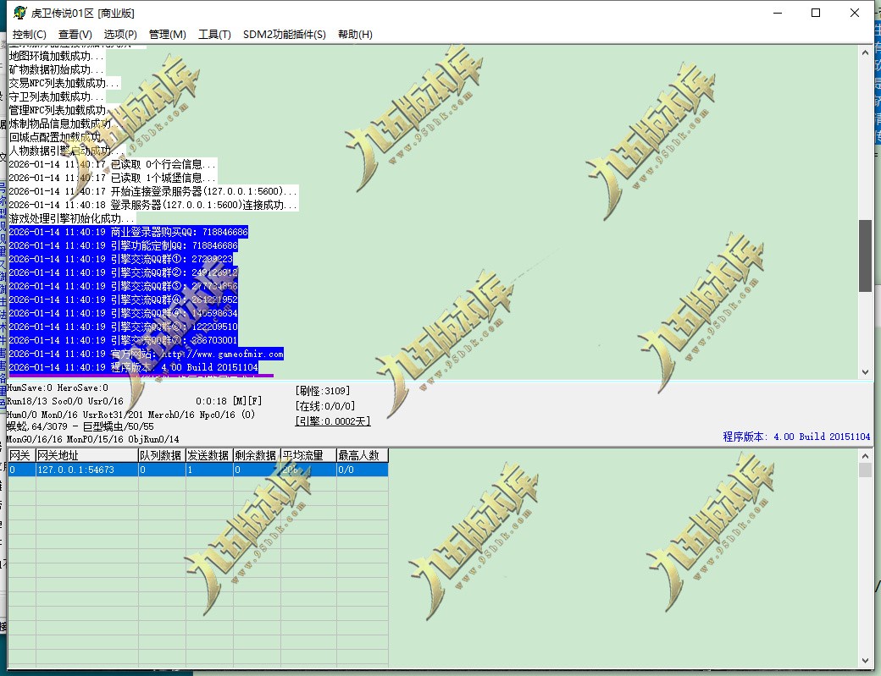
Task: Click the 蜈蚣,64/3079 - 巨型蠕虫/50/55 line
Action: 80,426
